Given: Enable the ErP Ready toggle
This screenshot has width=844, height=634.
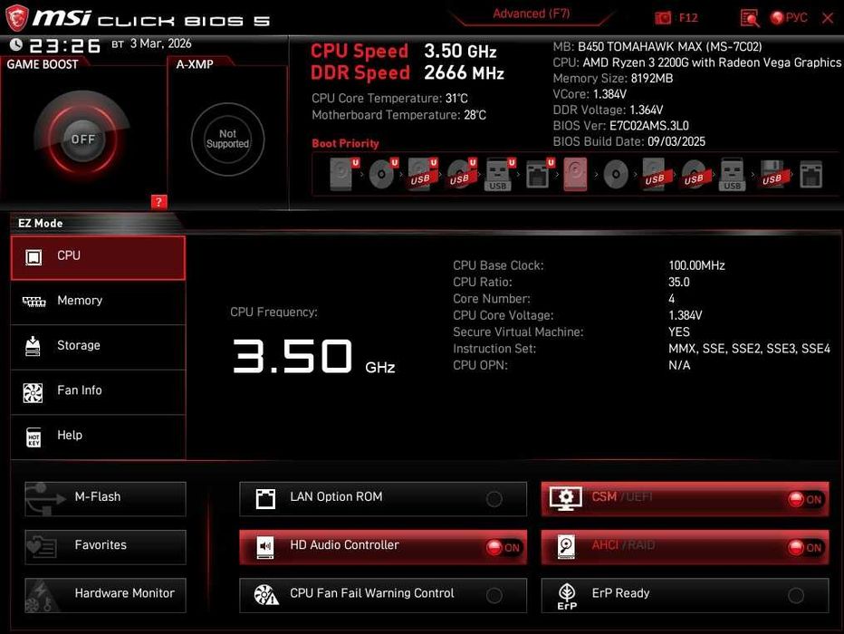Looking at the screenshot, I should 796,595.
